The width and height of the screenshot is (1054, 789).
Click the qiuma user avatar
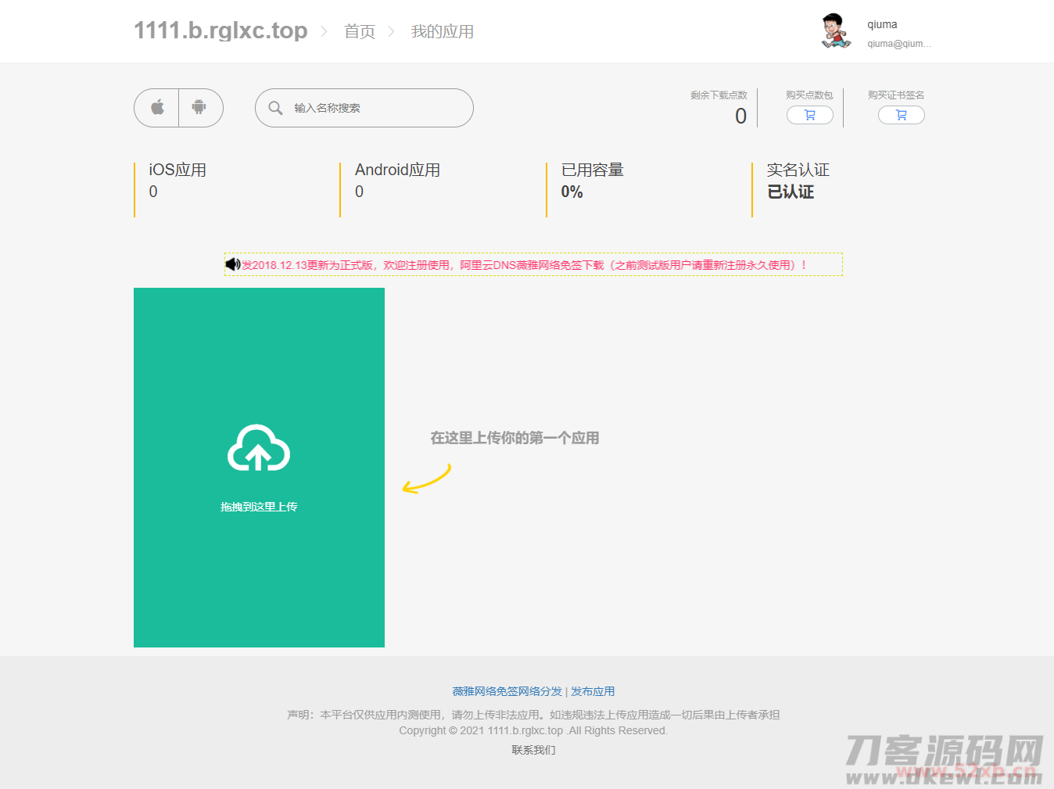coord(836,31)
